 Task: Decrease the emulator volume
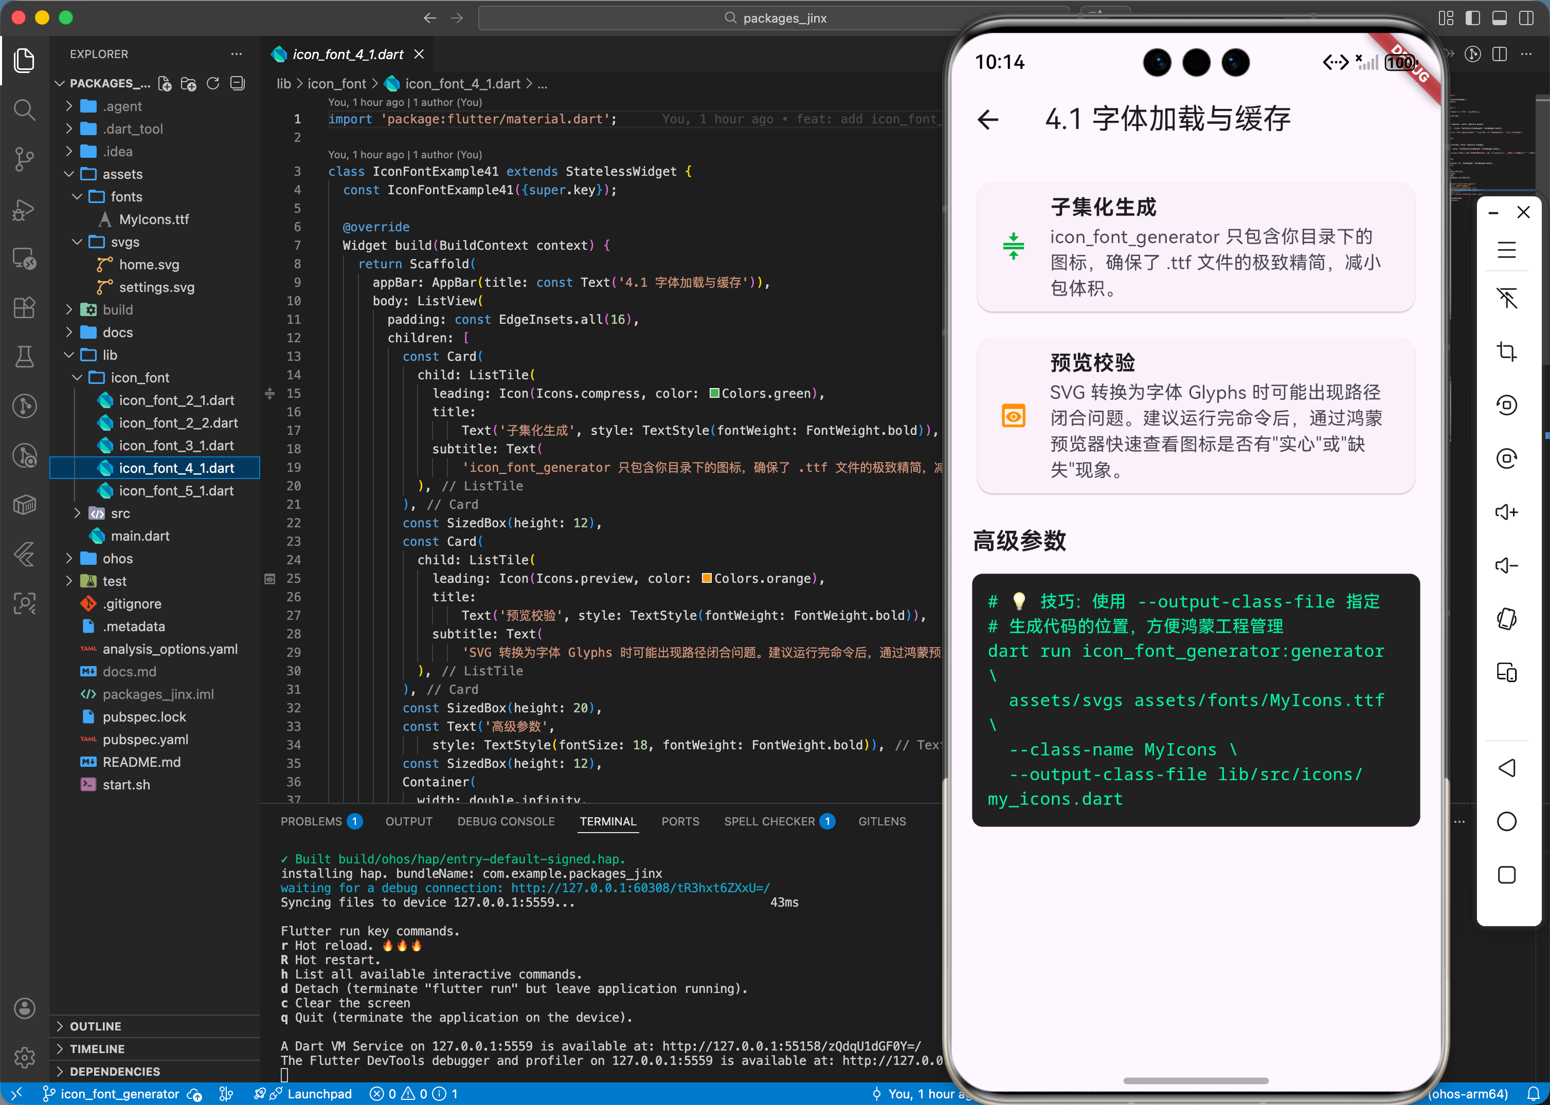(1506, 565)
